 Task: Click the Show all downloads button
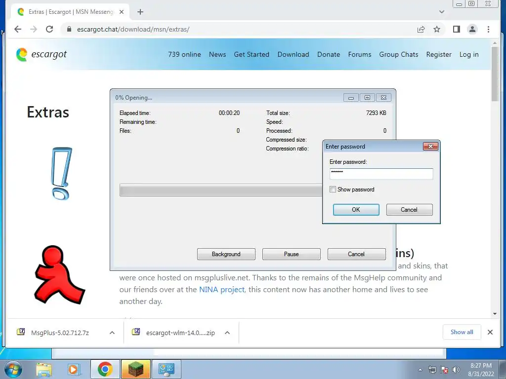pyautogui.click(x=462, y=332)
